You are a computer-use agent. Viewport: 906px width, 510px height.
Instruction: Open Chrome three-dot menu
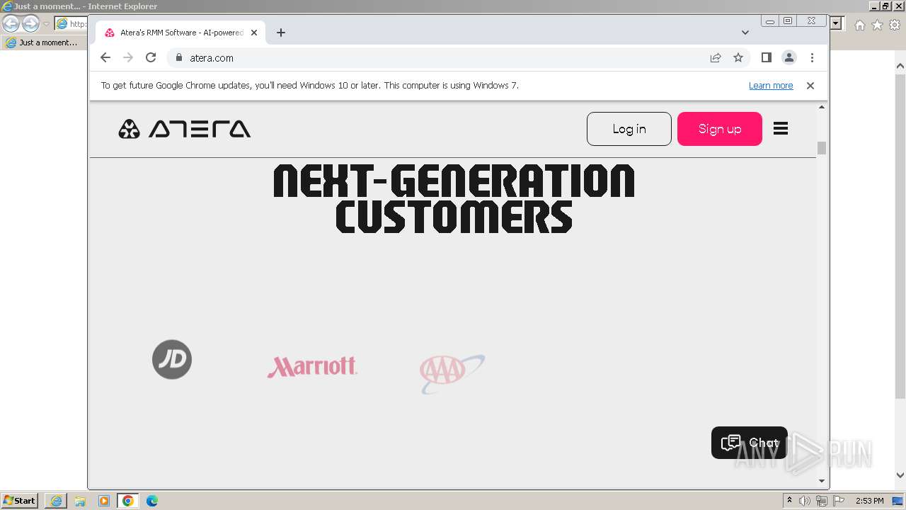(x=812, y=58)
